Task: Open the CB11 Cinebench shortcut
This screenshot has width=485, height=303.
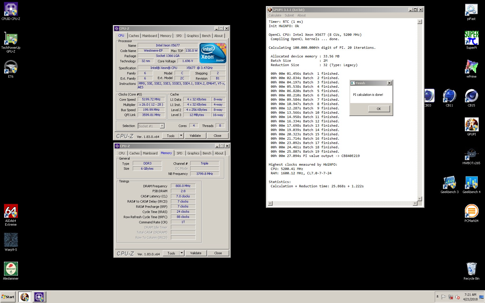Action: [x=449, y=98]
